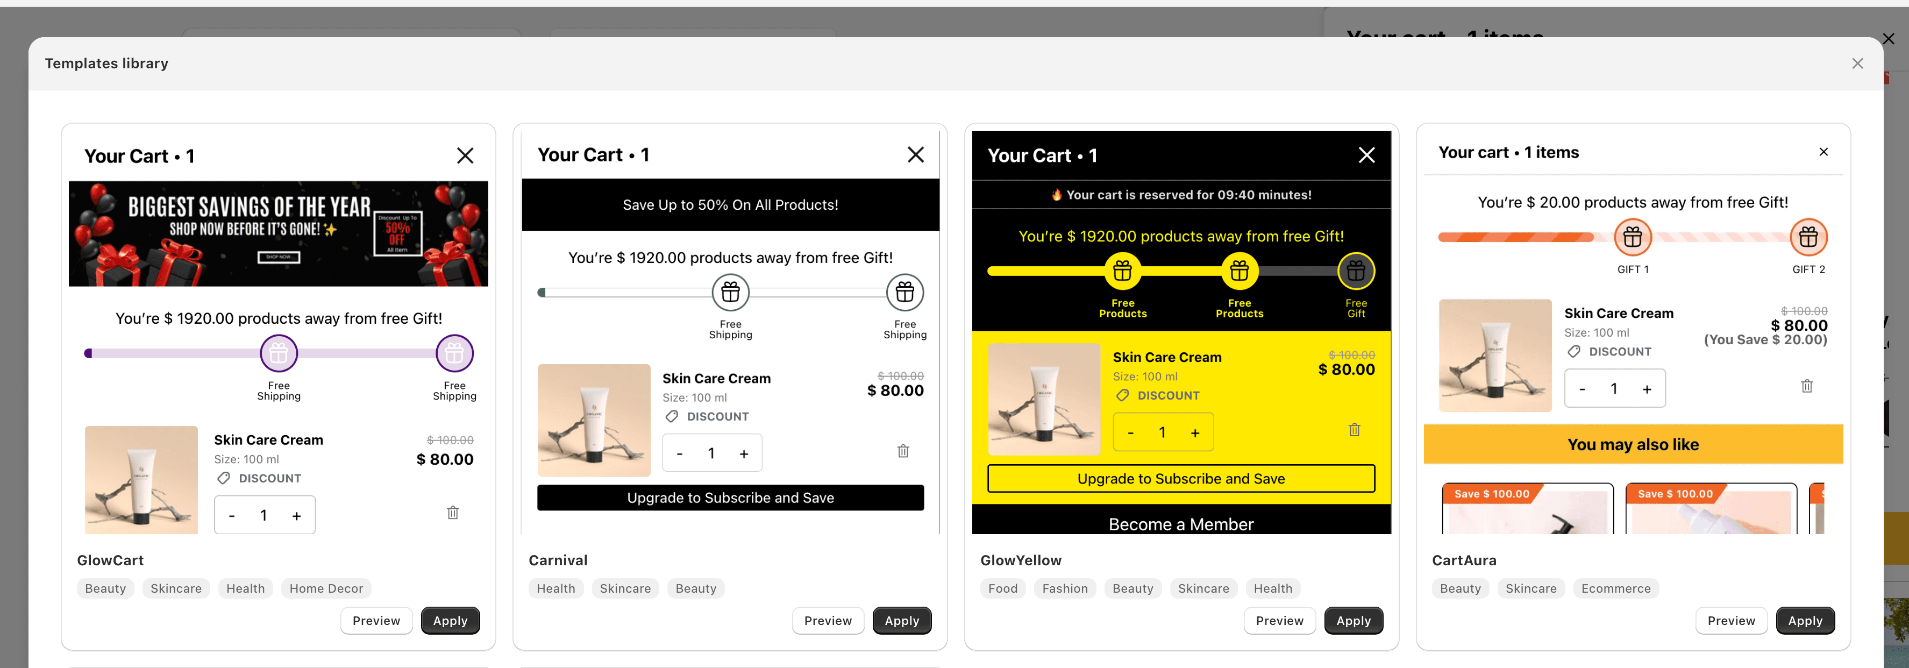Preview the Carnival template
Viewport: 1909px width, 668px height.
[x=828, y=621]
